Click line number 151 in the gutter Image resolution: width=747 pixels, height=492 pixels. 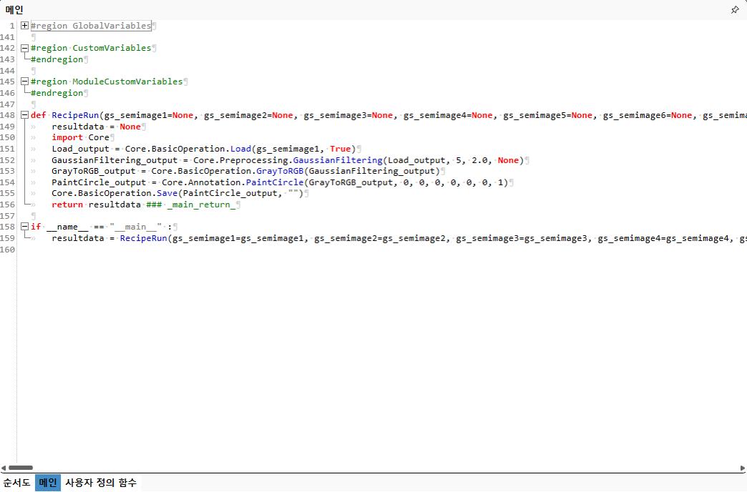[x=8, y=149]
